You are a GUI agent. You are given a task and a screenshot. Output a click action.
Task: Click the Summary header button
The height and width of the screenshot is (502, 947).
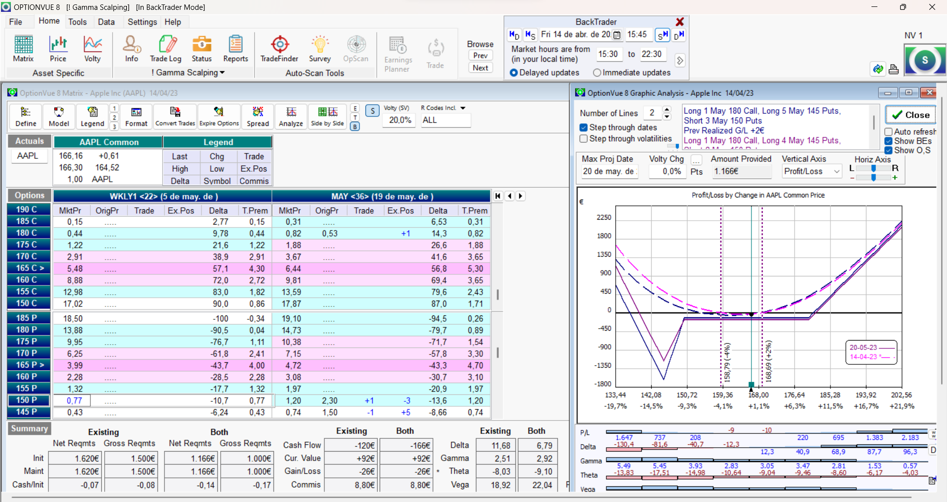(30, 428)
